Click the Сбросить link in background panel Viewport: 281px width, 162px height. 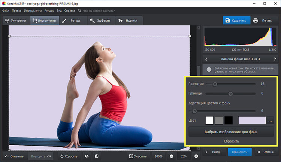tap(231, 141)
